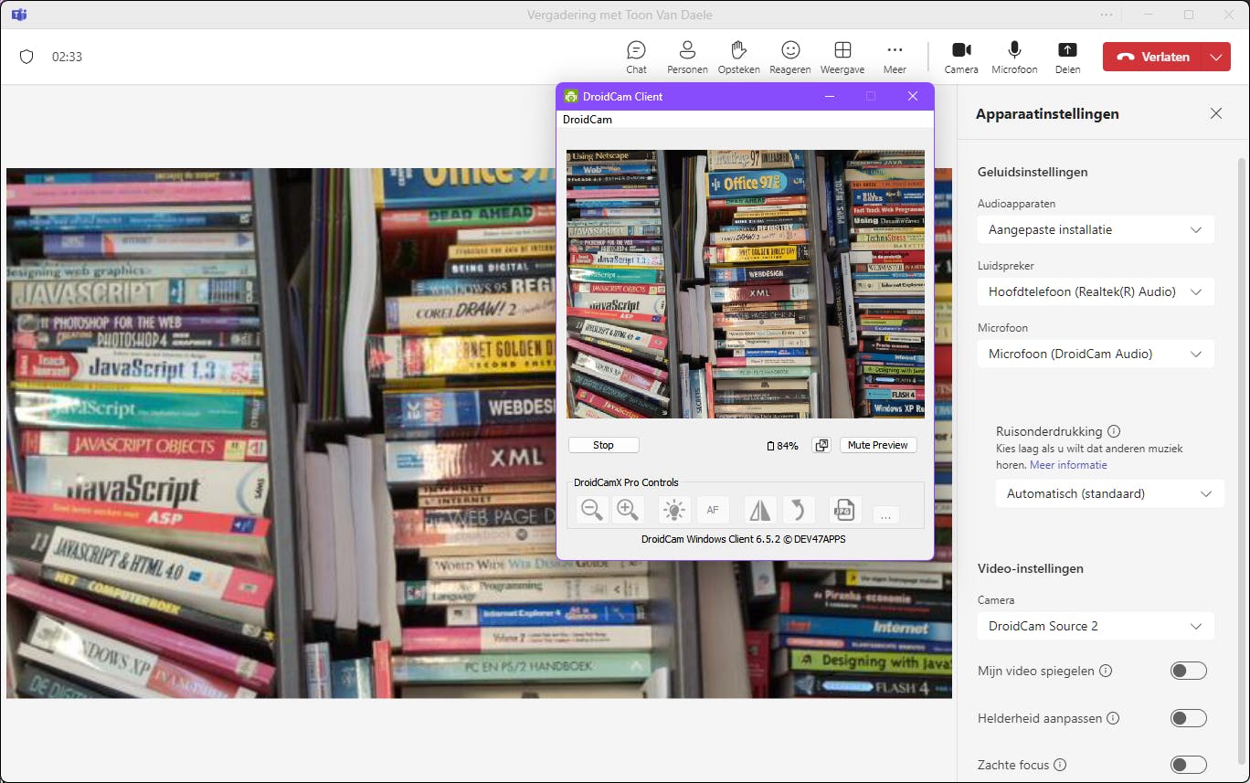This screenshot has height=783, width=1250.
Task: Turn on 'Helderheid aanpassen' switch
Action: coord(1188,718)
